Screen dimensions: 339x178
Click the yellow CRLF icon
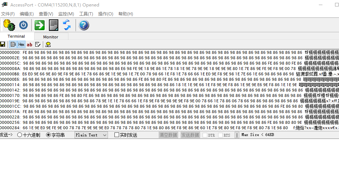coord(48,44)
